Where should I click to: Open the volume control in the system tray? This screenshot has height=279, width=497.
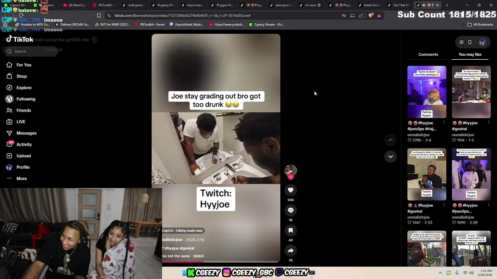(x=471, y=273)
